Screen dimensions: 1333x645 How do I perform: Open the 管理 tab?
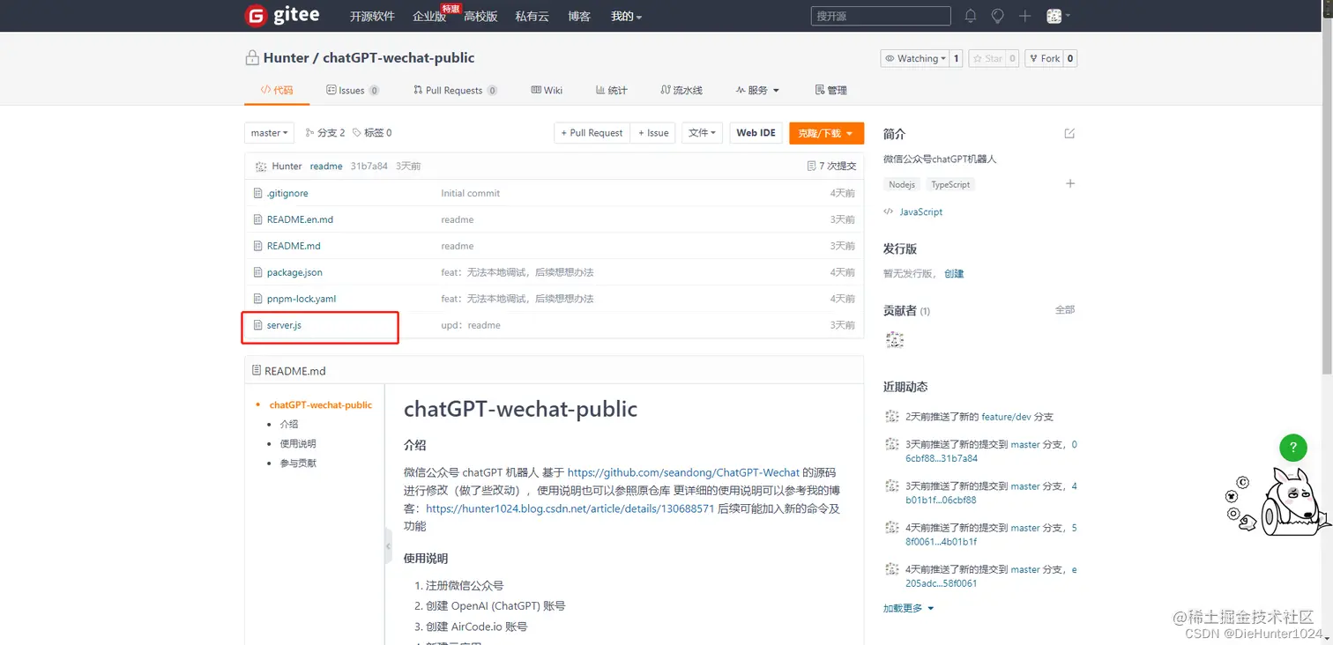coord(831,90)
